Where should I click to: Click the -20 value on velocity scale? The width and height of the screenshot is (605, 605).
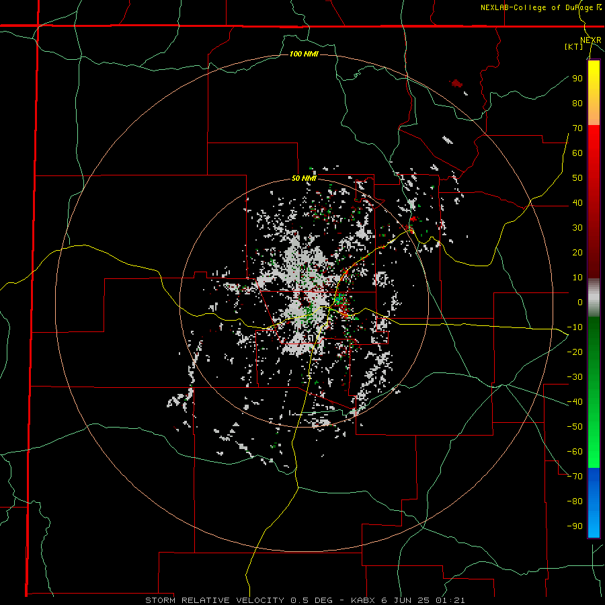coord(575,352)
